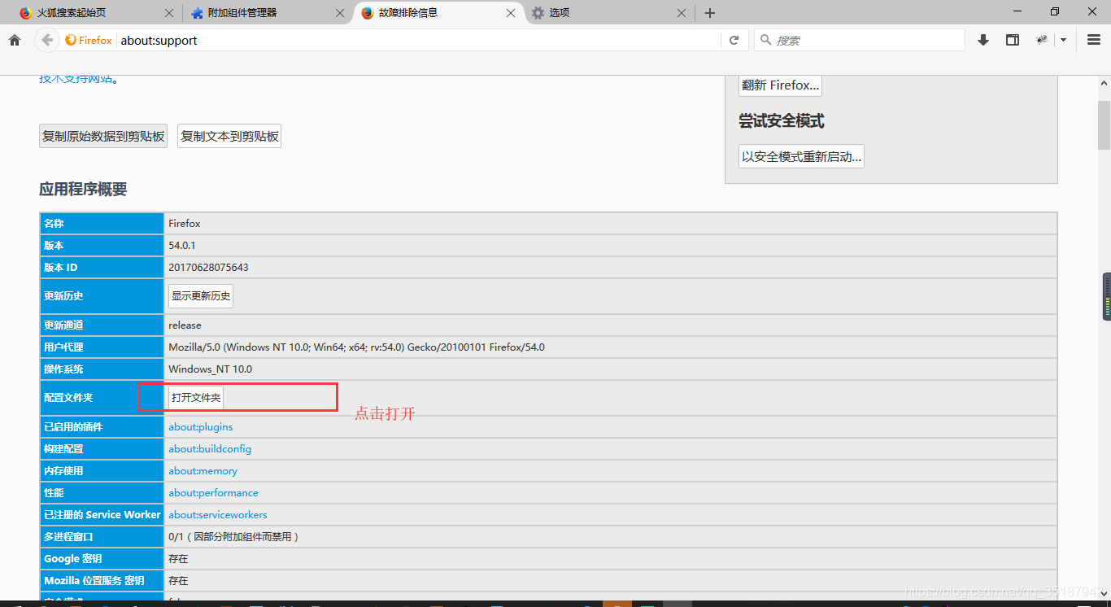Click the magnifier icon in search box
This screenshot has width=1111, height=607.
pos(765,40)
